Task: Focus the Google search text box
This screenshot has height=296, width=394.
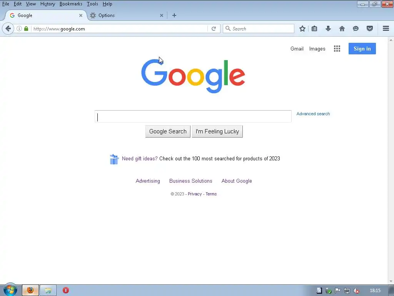Action: tap(193, 116)
